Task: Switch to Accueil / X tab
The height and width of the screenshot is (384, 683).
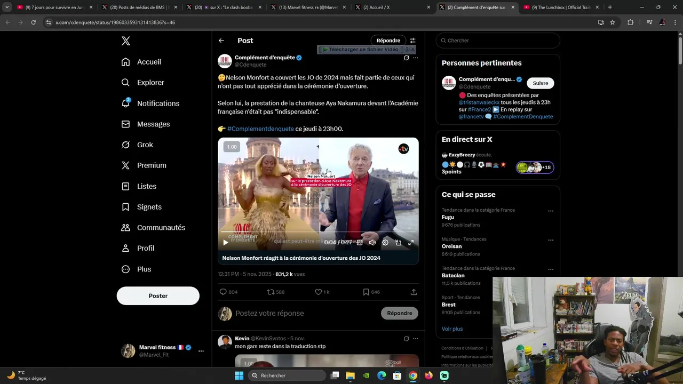Action: [393, 7]
